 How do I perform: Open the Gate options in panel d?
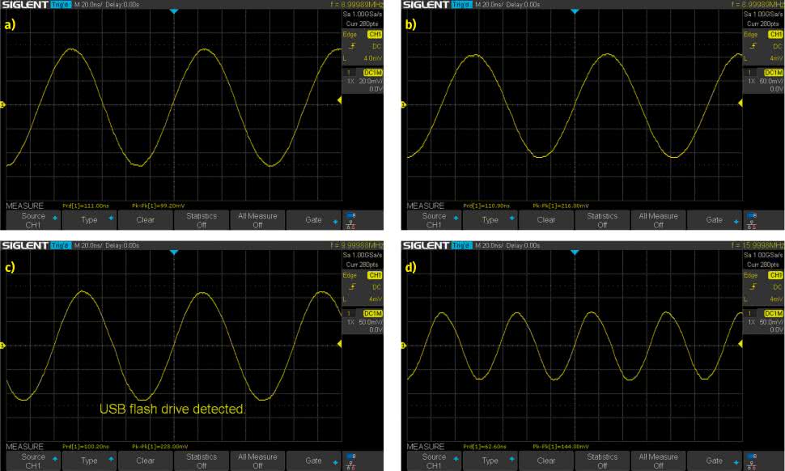(x=714, y=460)
